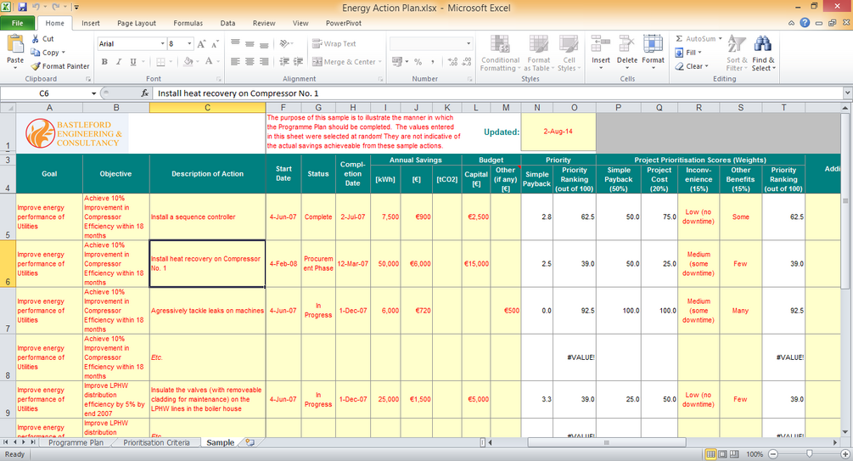Screen dimensions: 853x461
Task: Click the Orientation text angle icon
Action: pos(284,43)
